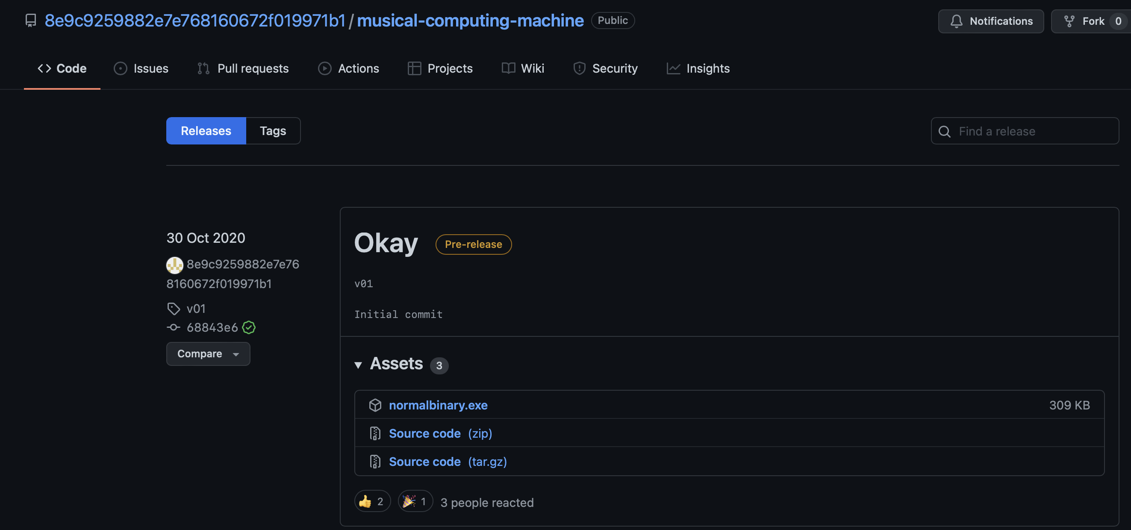
Task: Toggle the party popper reaction
Action: pos(415,501)
